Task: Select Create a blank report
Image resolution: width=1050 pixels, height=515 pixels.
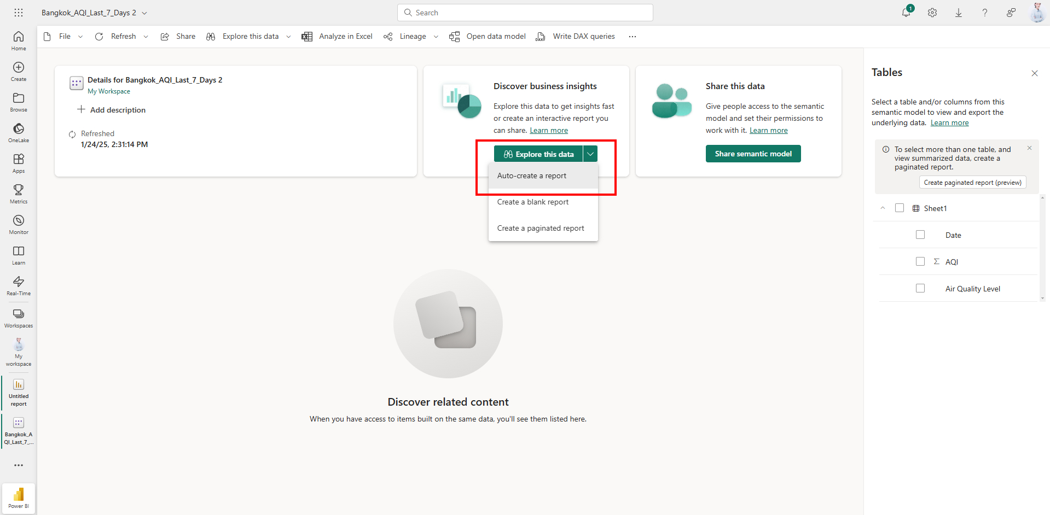Action: coord(543,202)
